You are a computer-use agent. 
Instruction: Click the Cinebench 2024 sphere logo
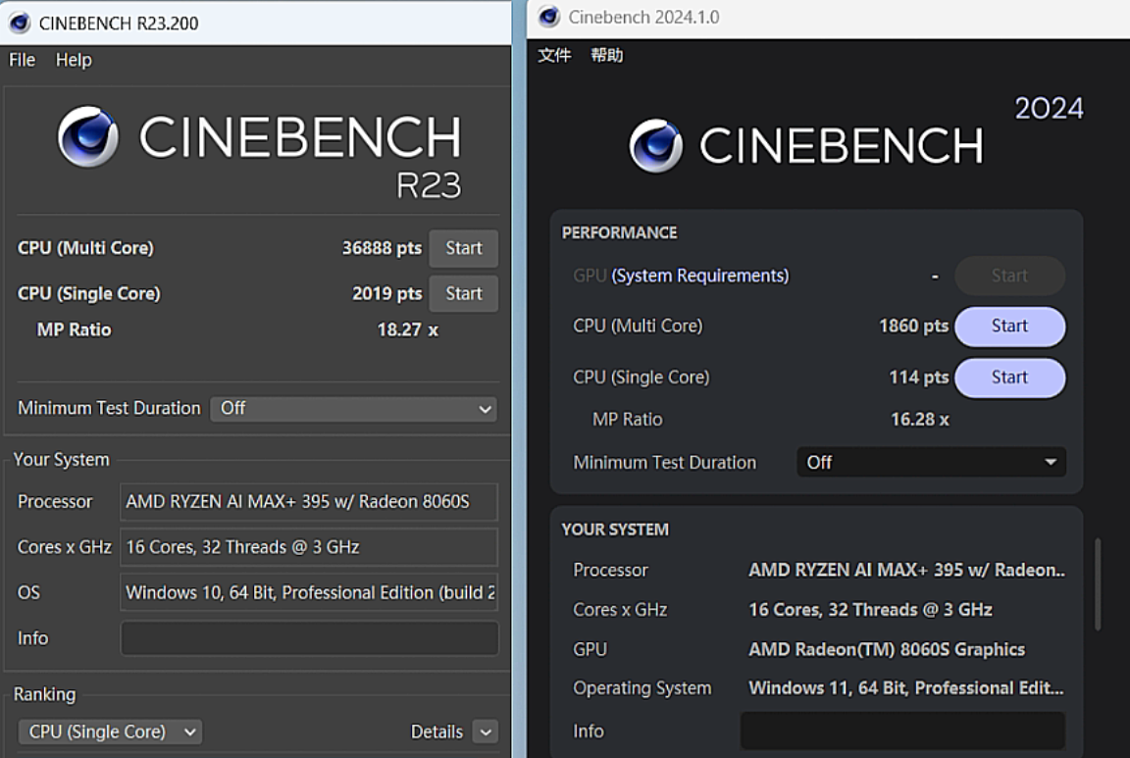pos(656,146)
